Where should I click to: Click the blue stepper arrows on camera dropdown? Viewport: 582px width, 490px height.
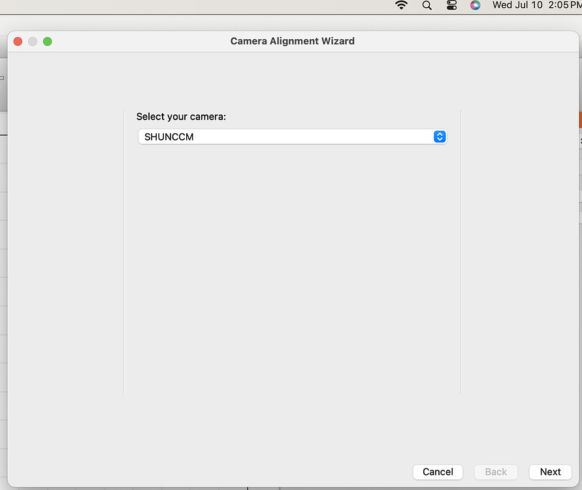tap(440, 137)
